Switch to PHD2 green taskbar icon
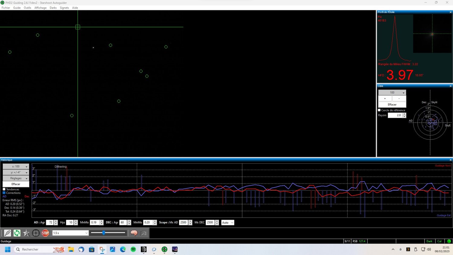 click(x=165, y=249)
